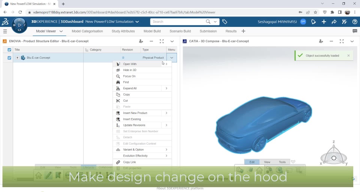Open the tag (6WTags) icon
The height and width of the screenshot is (192, 360).
(225, 22)
